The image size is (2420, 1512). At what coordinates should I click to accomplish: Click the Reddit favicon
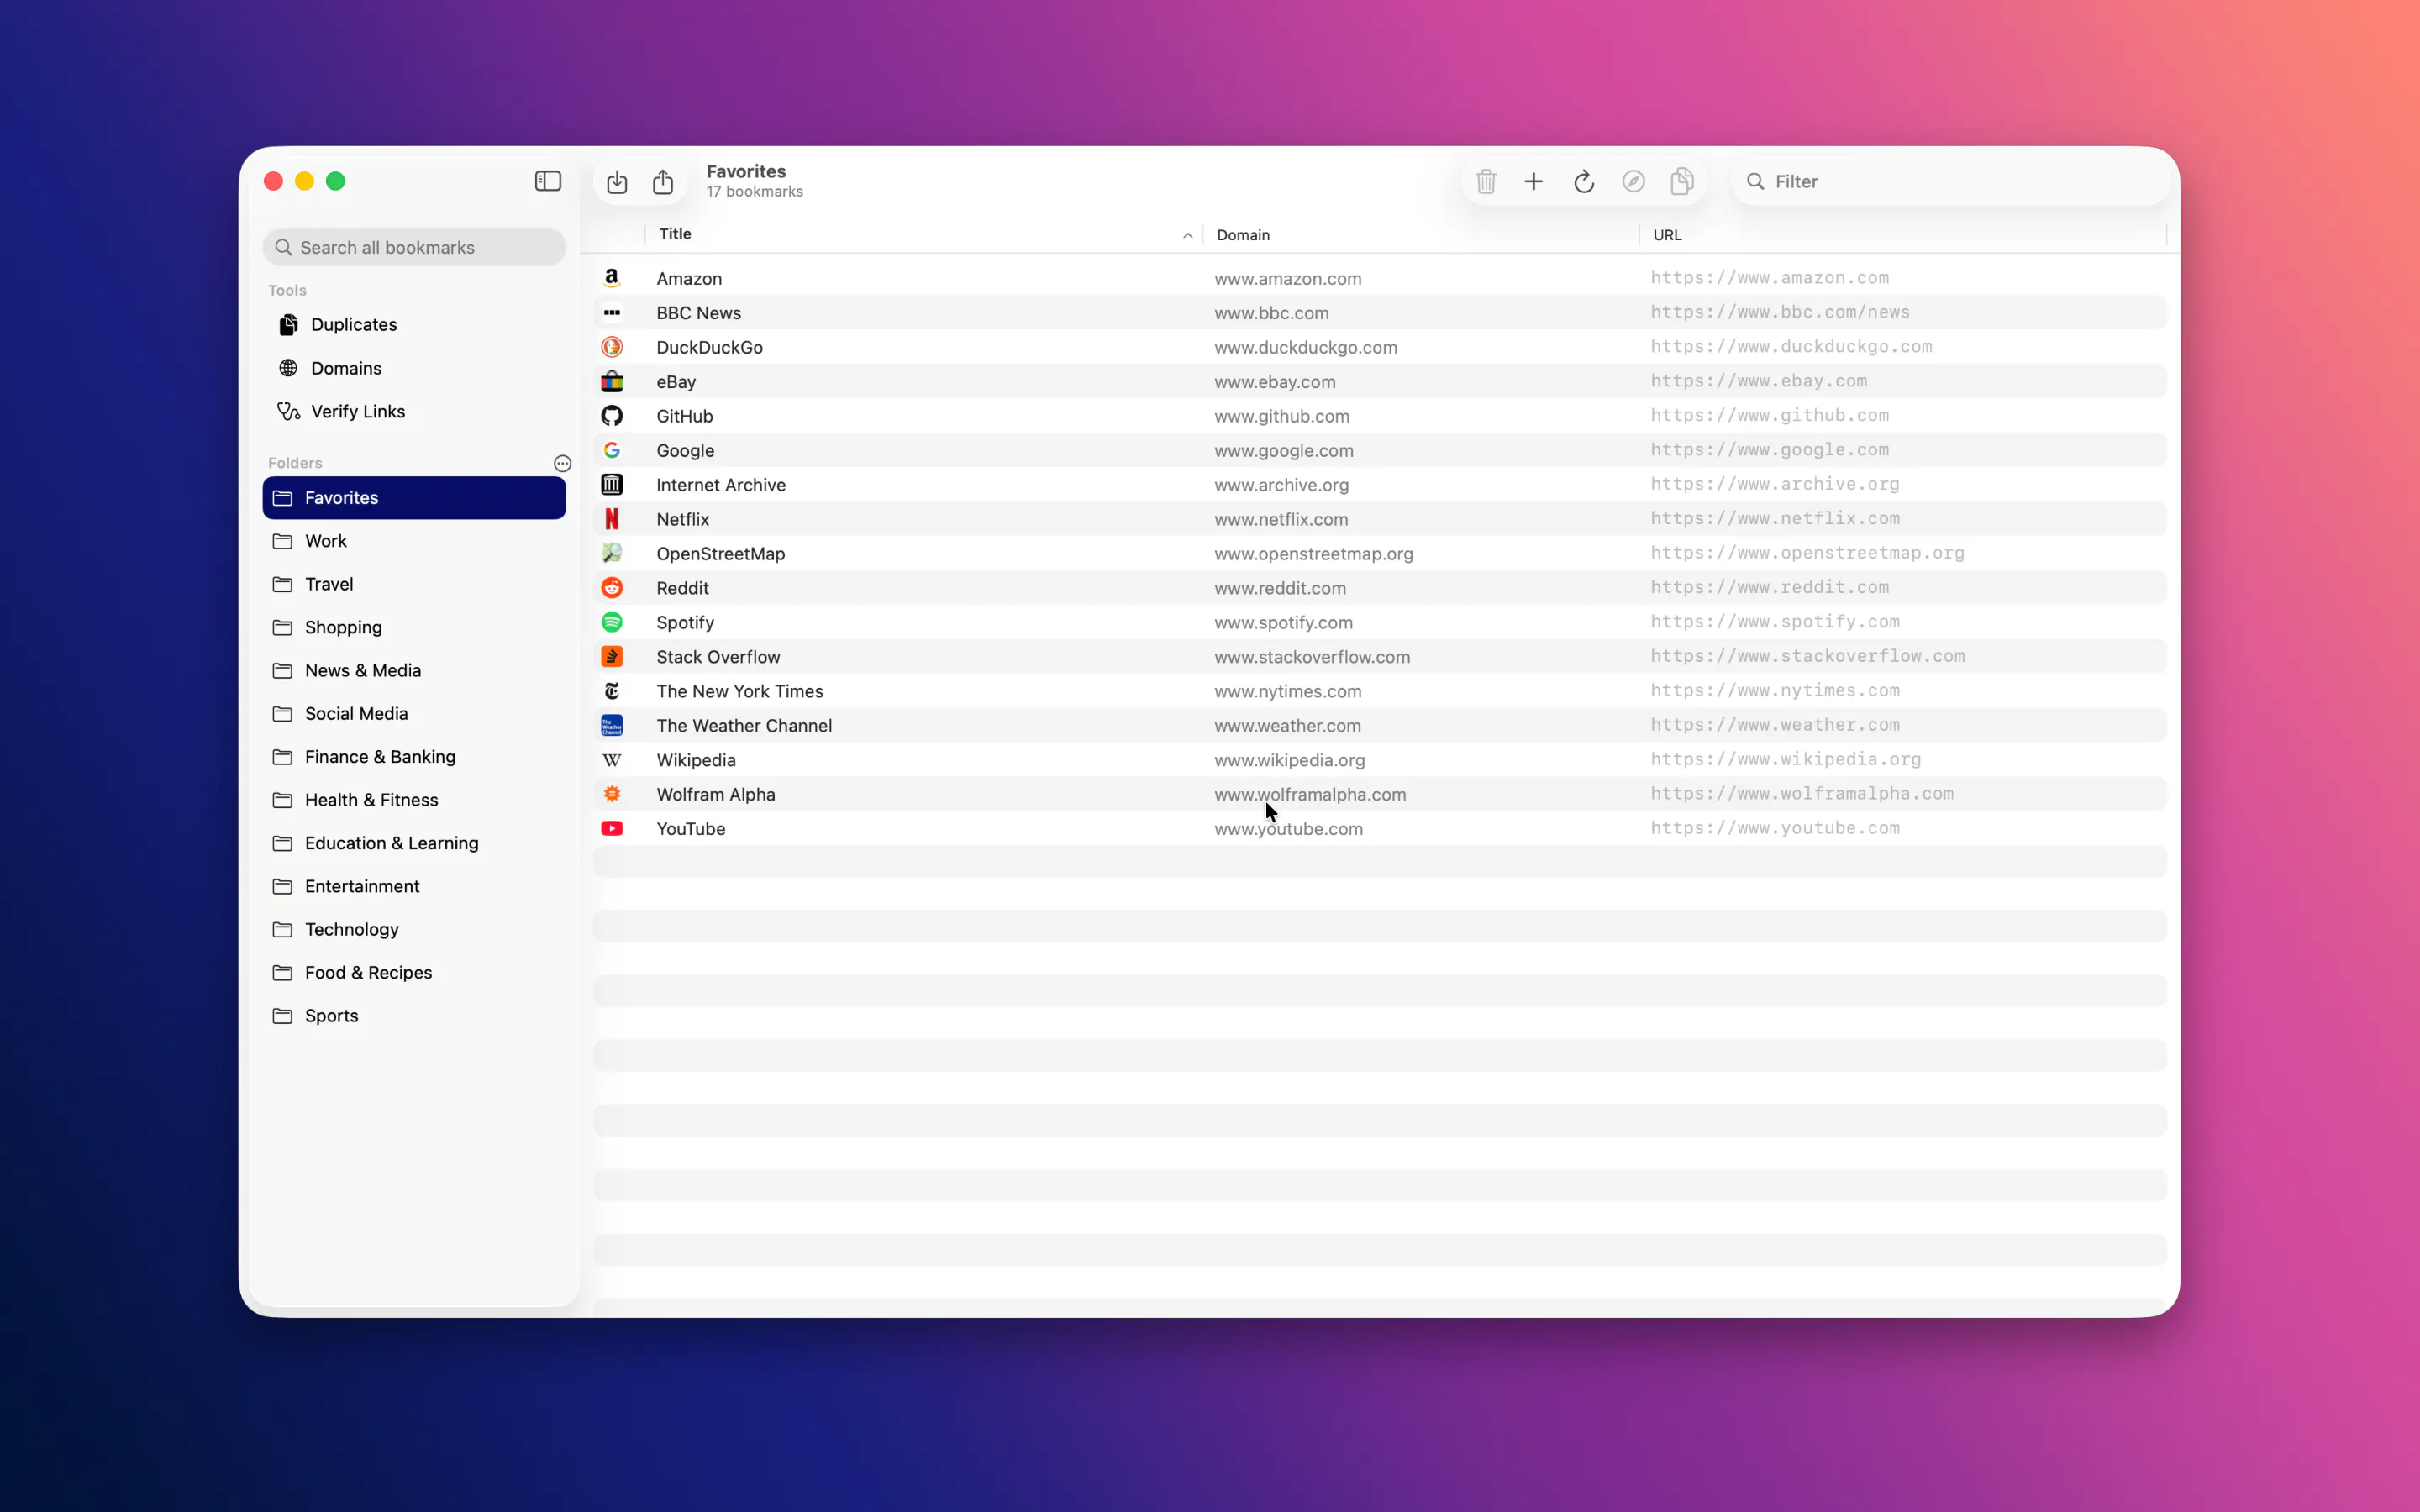612,588
